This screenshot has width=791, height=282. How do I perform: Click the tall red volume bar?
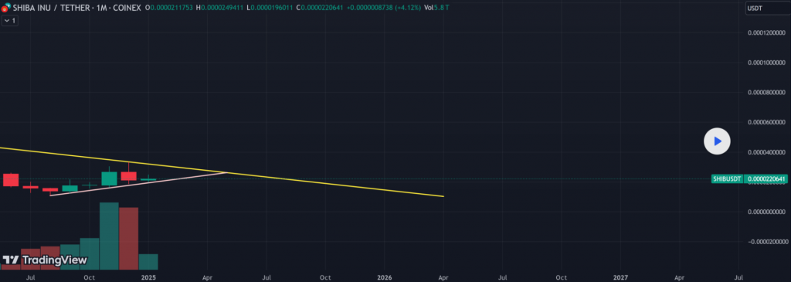129,239
